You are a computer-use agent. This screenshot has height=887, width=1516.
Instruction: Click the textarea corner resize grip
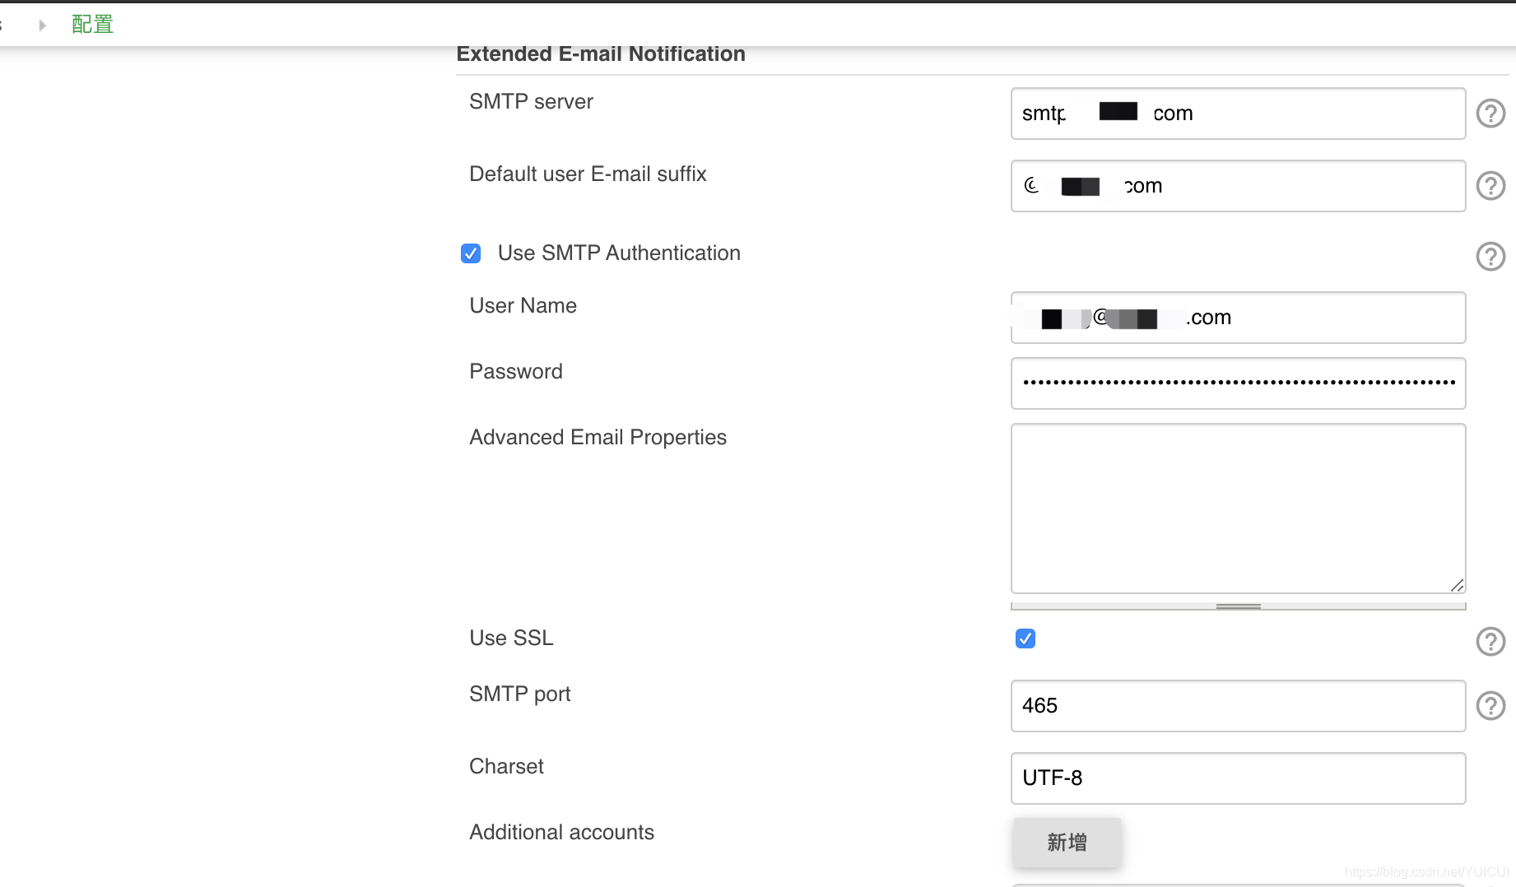(x=1457, y=585)
